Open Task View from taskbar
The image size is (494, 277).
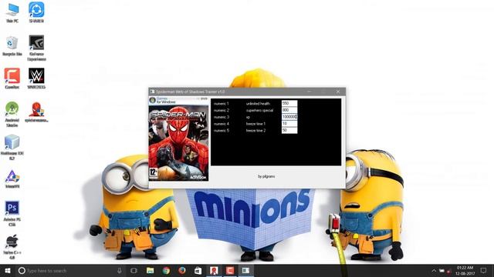pyautogui.click(x=134, y=270)
